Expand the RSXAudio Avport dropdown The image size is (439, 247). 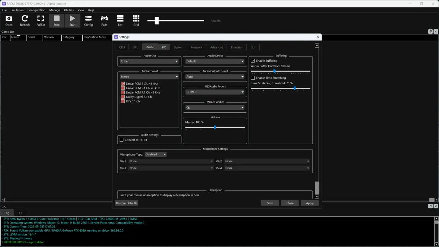(x=215, y=92)
